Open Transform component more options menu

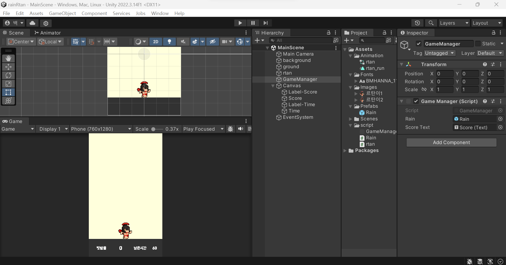(501, 65)
